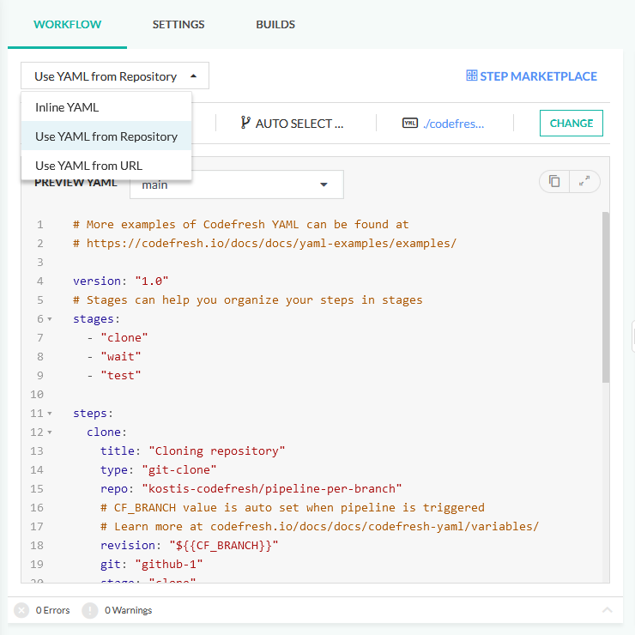Viewport: 635px width, 635px height.
Task: Click the YML file icon
Action: click(x=409, y=124)
